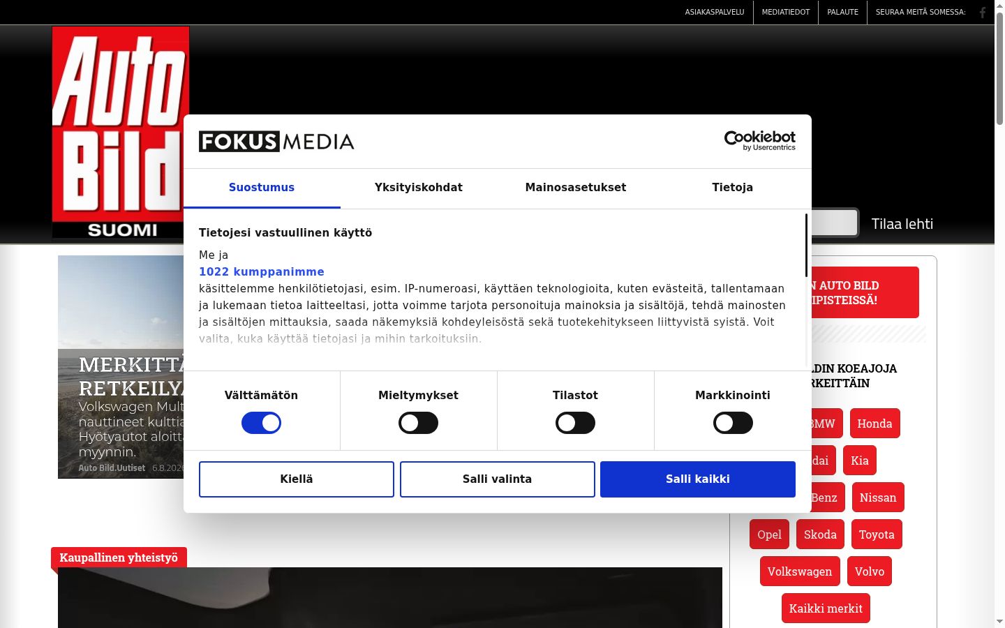Click the Tilaa lehti link
1005x628 pixels.
point(902,224)
